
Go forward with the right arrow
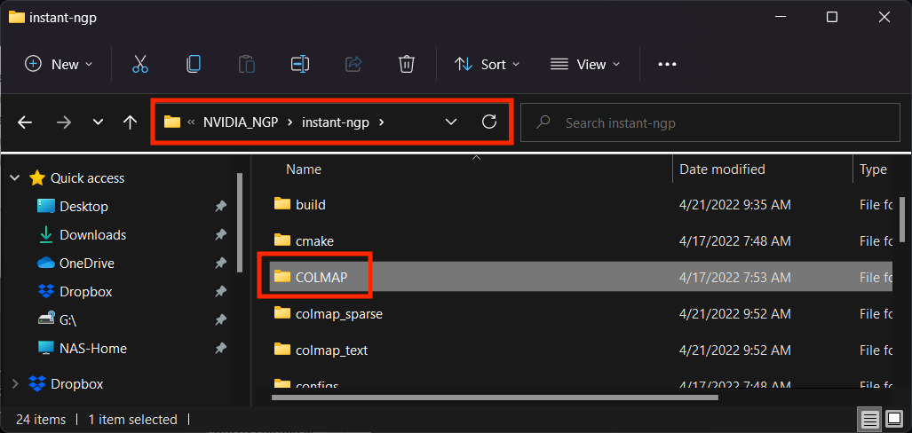point(64,122)
